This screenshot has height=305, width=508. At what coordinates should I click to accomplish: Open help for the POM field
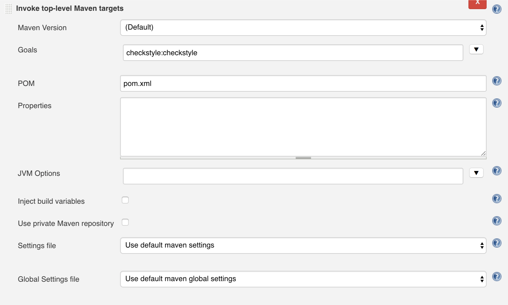[x=497, y=81]
